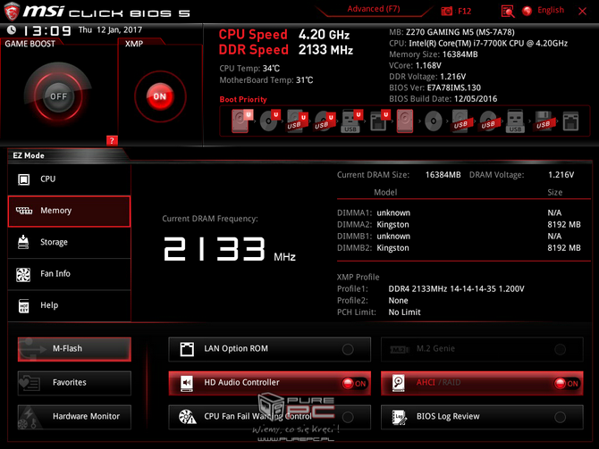Take a screenshot with the F12 camera icon
599x449 pixels.
[x=447, y=11]
